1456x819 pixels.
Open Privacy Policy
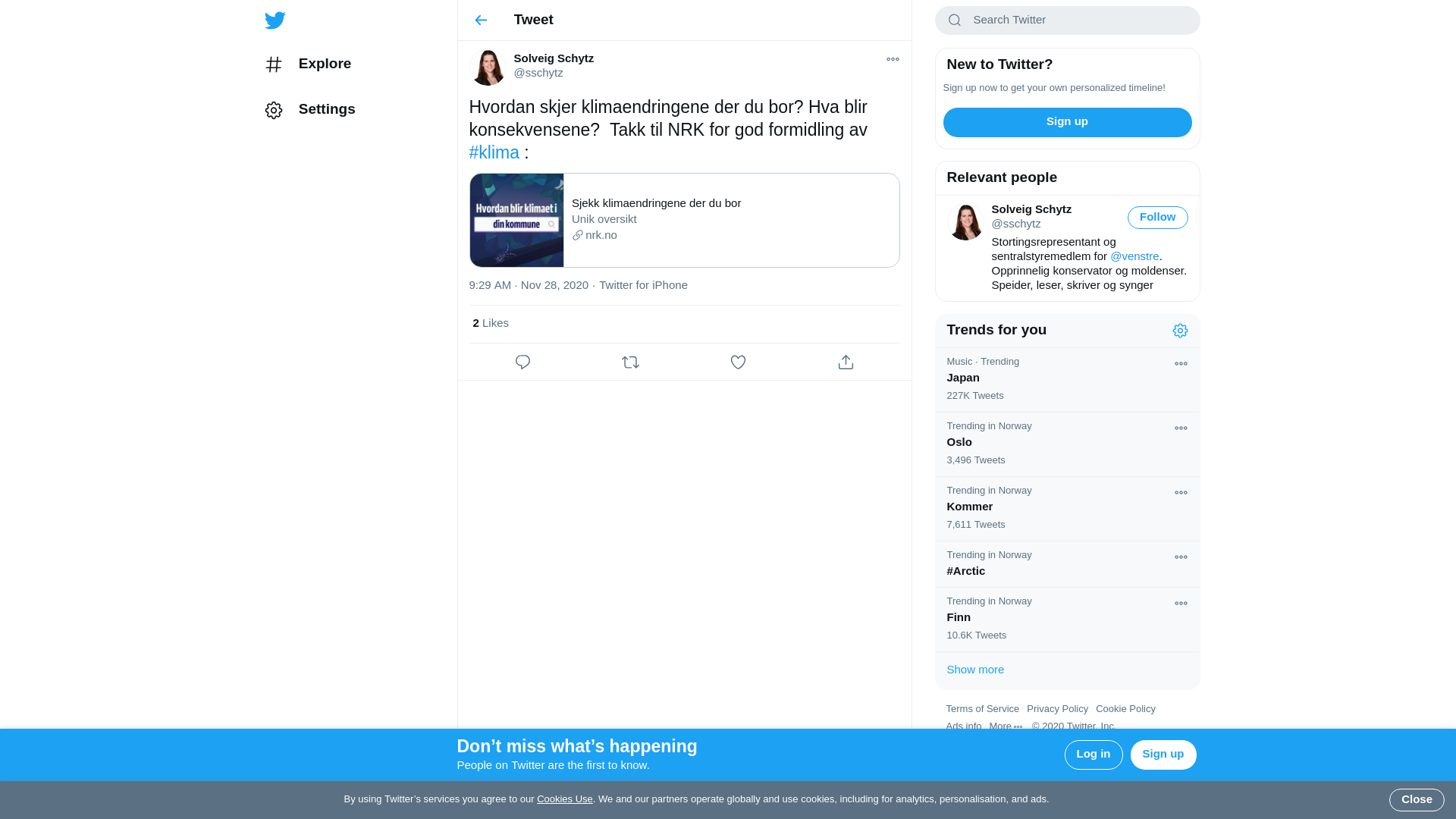click(x=1057, y=709)
